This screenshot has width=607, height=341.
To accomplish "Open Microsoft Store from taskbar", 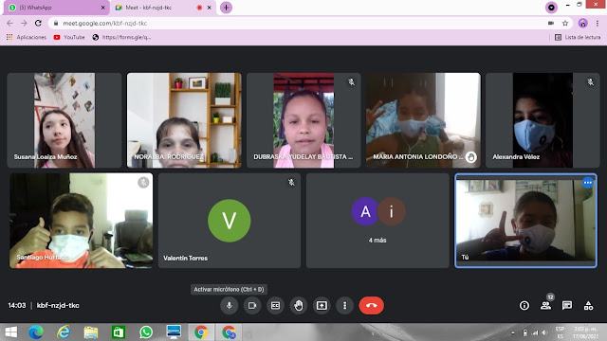I will pos(119,332).
